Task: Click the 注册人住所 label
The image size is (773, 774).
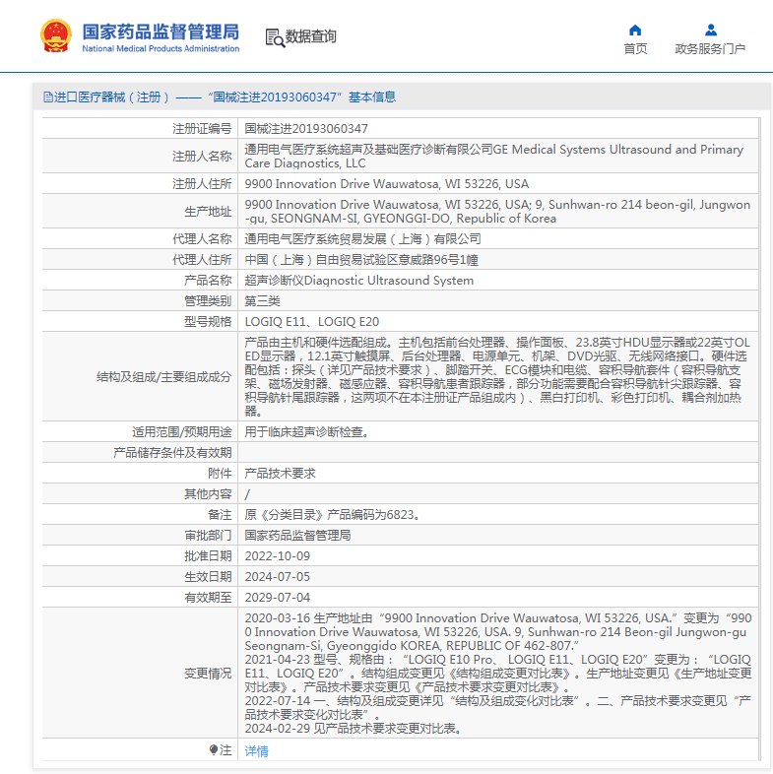Action: coord(202,184)
